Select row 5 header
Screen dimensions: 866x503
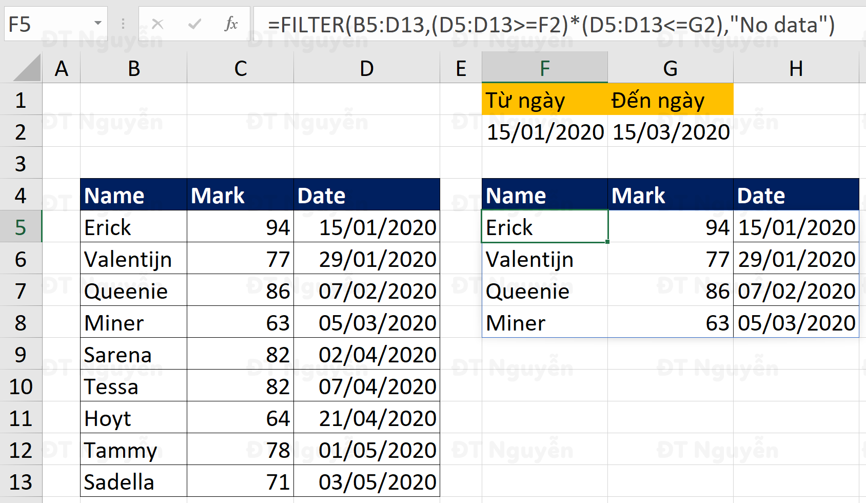click(x=21, y=227)
